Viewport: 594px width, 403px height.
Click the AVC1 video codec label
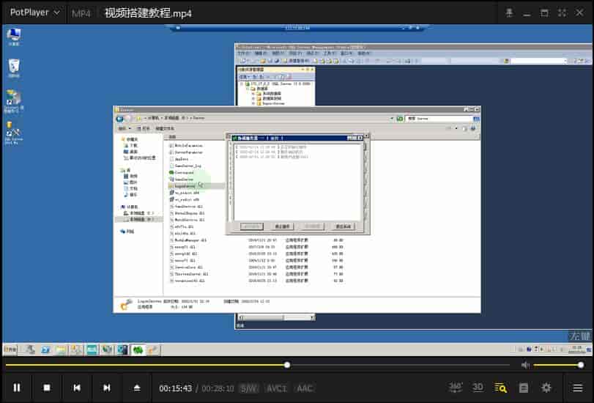click(x=276, y=388)
